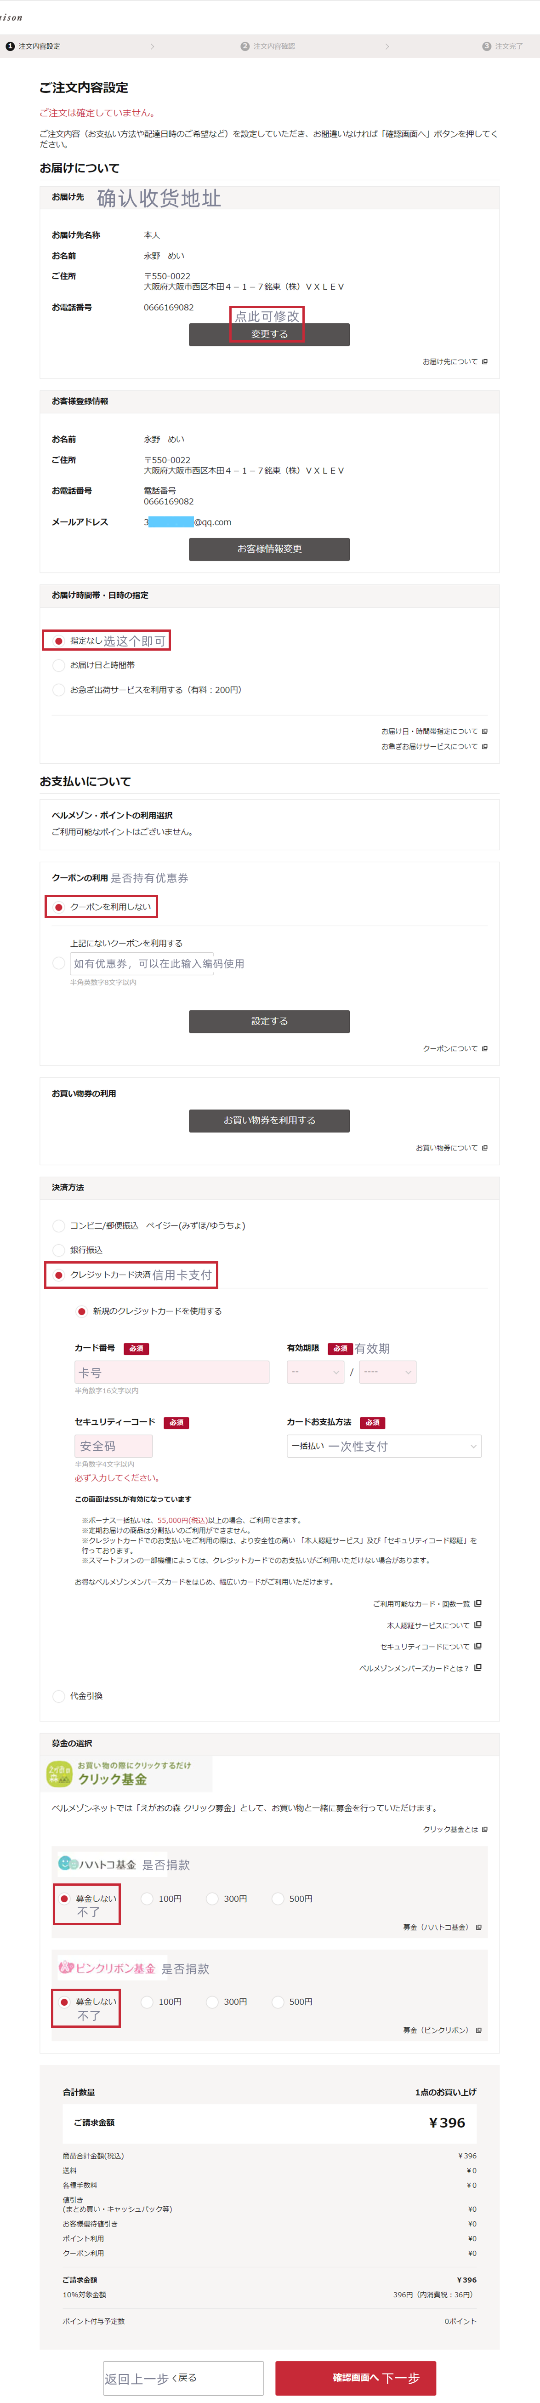Screen dimensions: 540x2403
Task: Click the external-link icon beside お買い物券について
Action: (x=484, y=1147)
